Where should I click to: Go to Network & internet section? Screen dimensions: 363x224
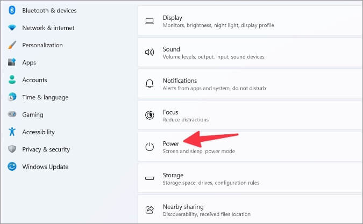(x=48, y=28)
